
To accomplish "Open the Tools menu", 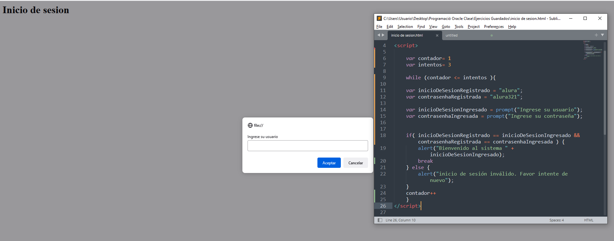I will (x=459, y=27).
